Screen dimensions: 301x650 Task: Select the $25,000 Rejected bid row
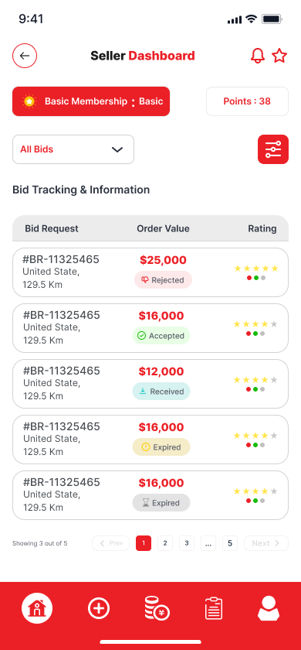pyautogui.click(x=150, y=272)
